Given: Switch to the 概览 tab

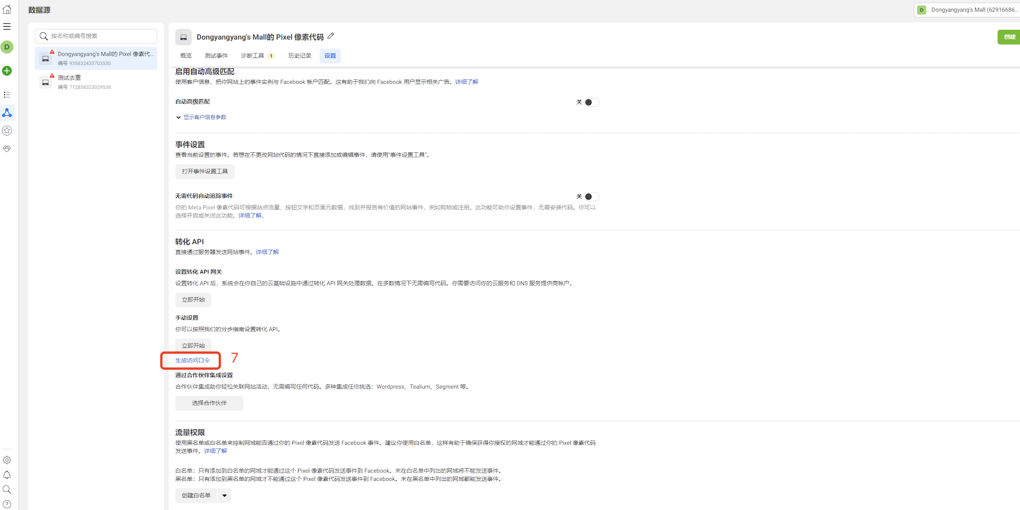Looking at the screenshot, I should pos(186,56).
